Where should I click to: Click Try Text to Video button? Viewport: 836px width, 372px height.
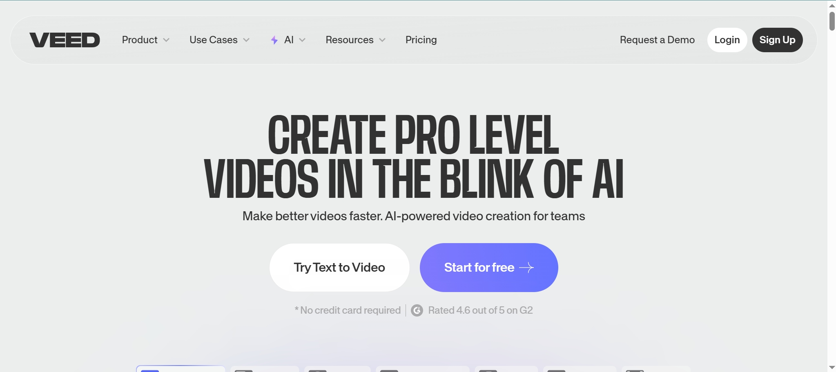pos(339,268)
